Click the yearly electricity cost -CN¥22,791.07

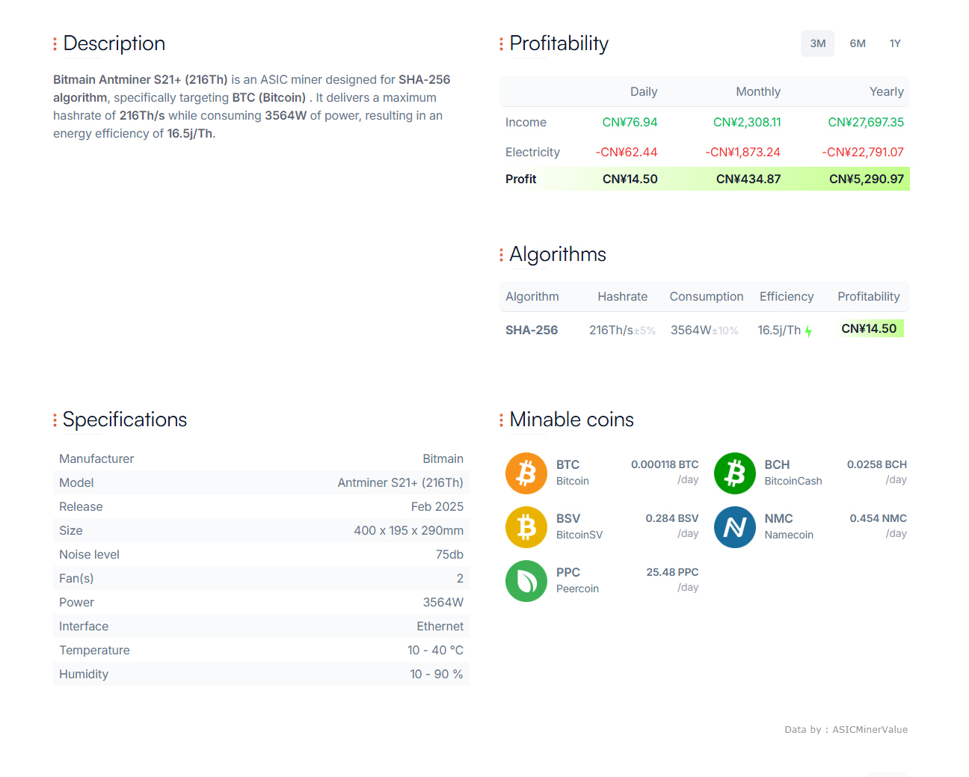(863, 152)
